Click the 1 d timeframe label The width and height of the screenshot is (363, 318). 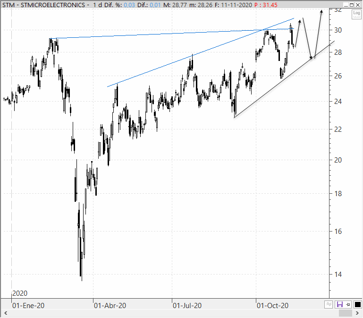[x=97, y=5]
